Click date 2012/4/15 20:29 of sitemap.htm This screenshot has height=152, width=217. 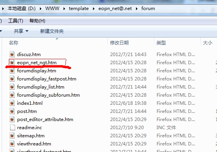(x=128, y=136)
